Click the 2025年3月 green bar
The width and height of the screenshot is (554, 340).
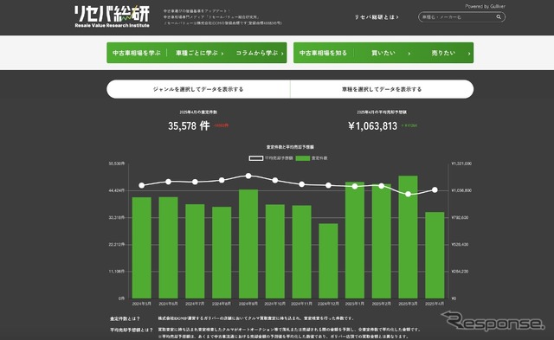point(408,237)
